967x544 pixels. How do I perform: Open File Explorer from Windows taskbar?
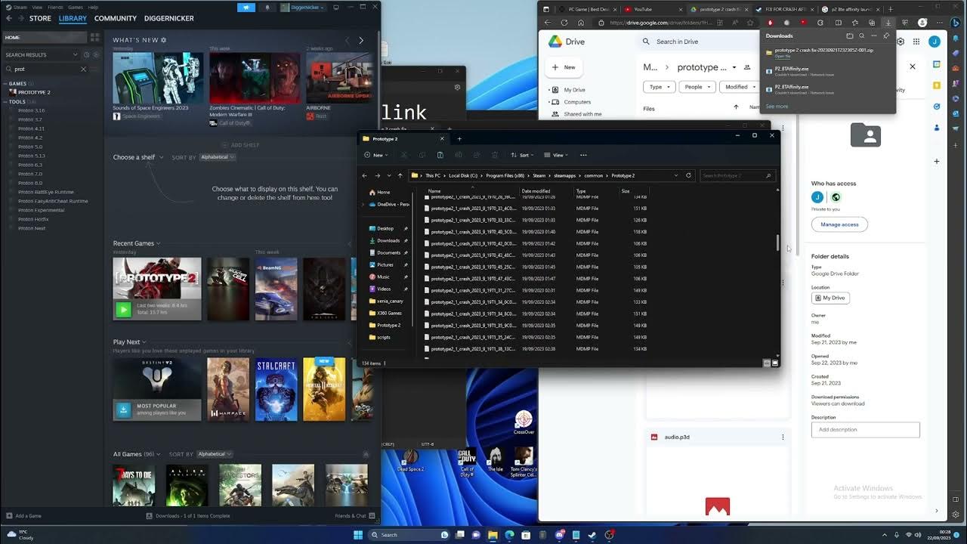click(x=493, y=535)
